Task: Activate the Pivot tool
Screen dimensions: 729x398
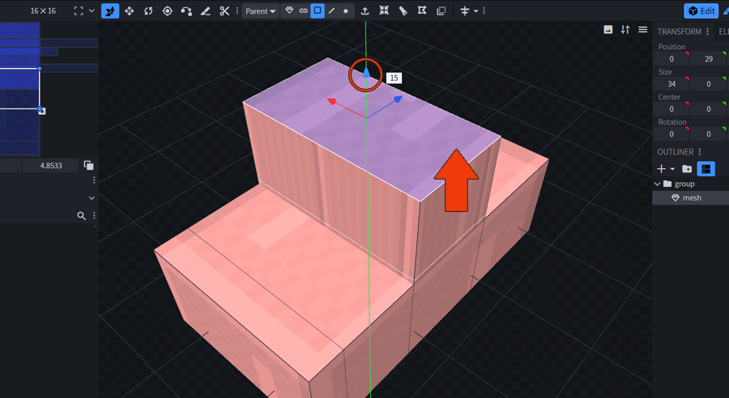Action: 168,11
